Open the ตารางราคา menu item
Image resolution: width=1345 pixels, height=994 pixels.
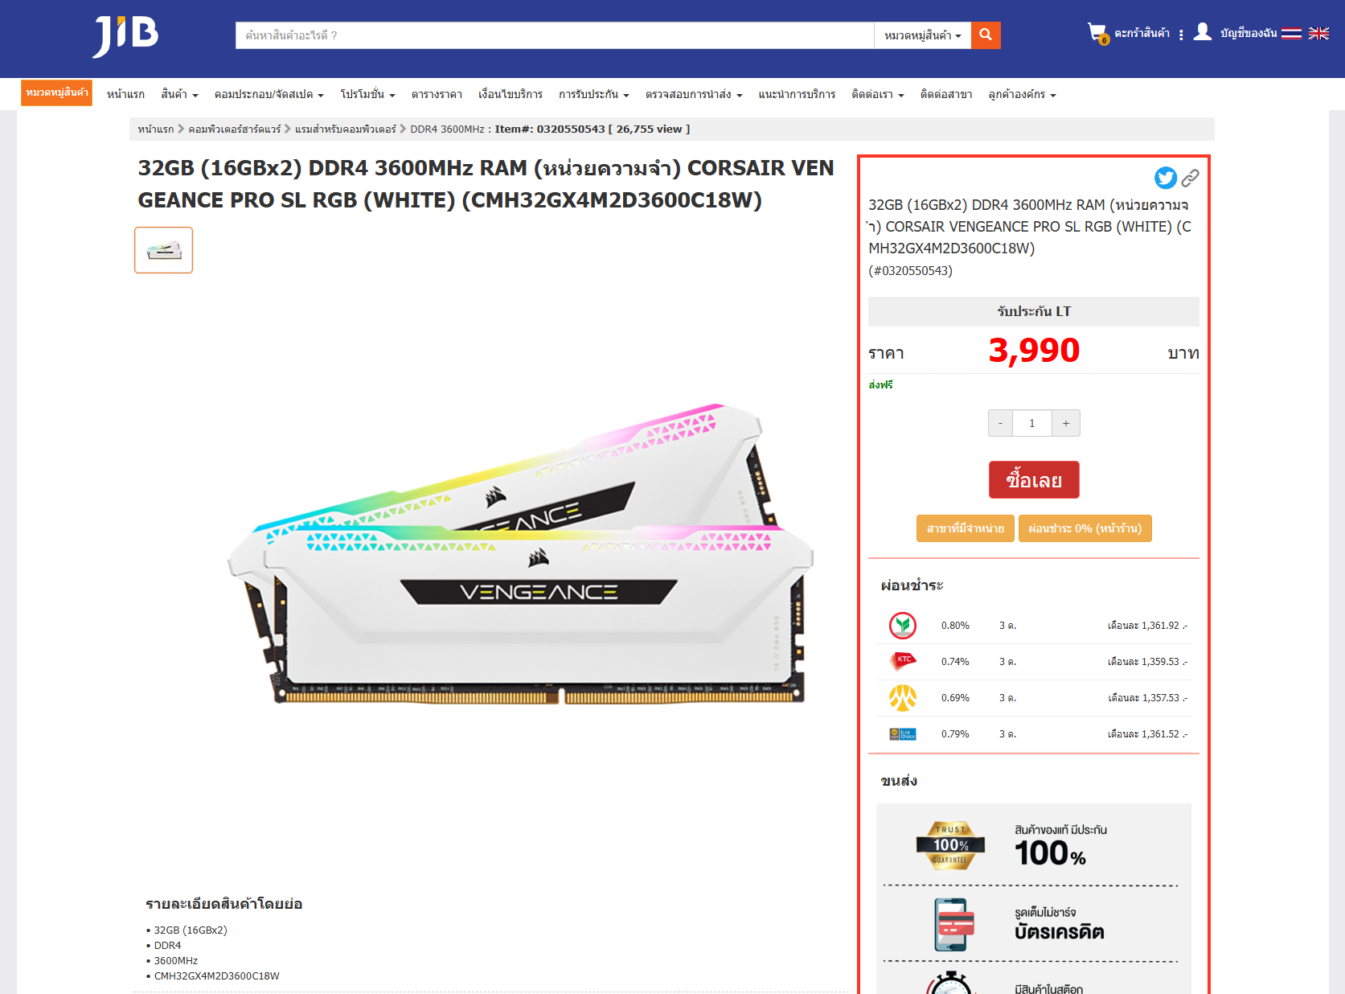tap(437, 94)
